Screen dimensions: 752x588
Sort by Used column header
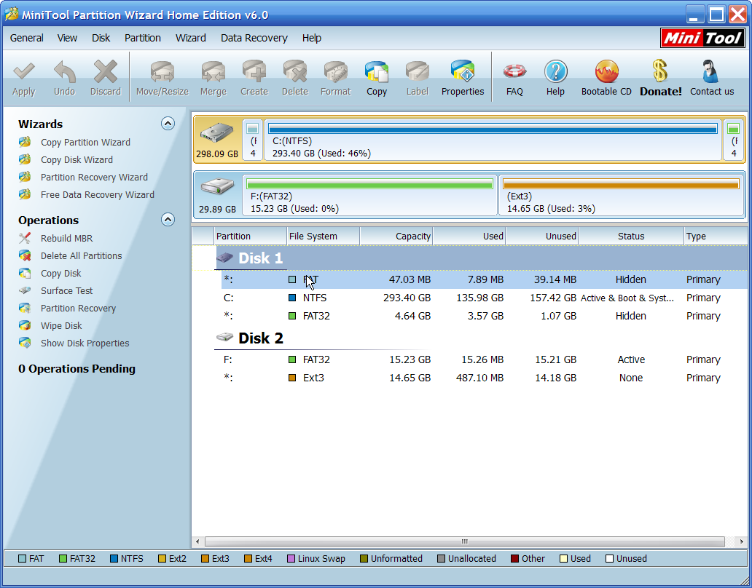pyautogui.click(x=469, y=236)
